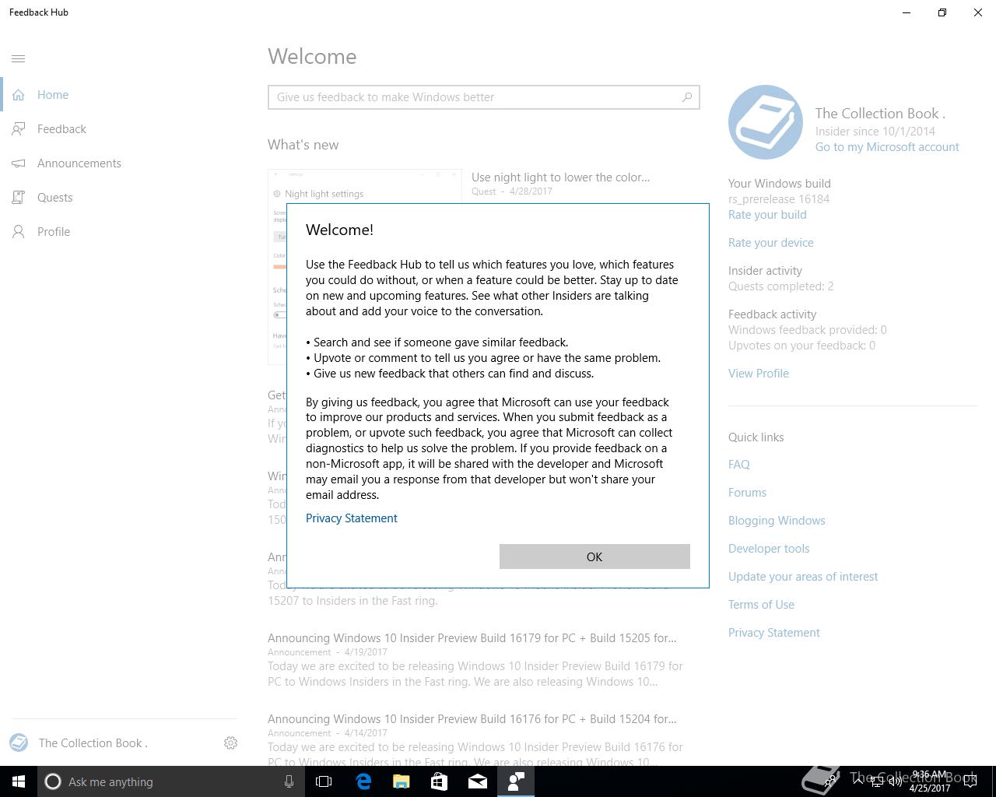Click The Collection Book account label in sidebar

(93, 743)
